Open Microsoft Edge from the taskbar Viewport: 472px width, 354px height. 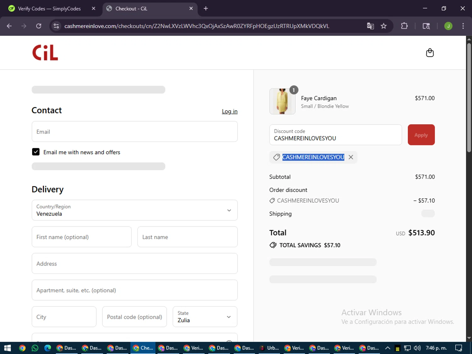point(48,348)
